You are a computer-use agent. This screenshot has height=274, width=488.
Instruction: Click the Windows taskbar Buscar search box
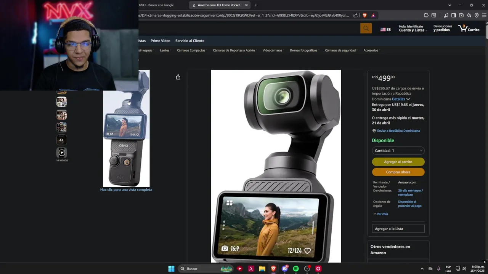tap(206, 269)
